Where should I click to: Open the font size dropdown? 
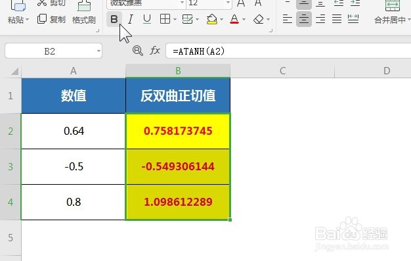[228, 3]
